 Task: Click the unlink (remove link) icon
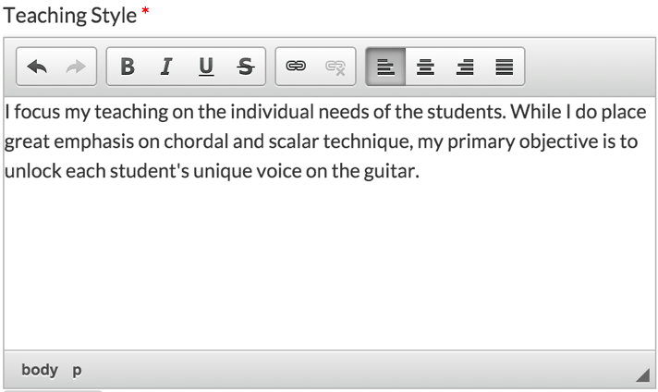[335, 67]
